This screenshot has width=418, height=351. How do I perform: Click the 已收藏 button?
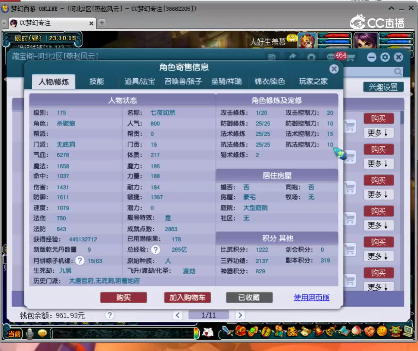pyautogui.click(x=249, y=298)
